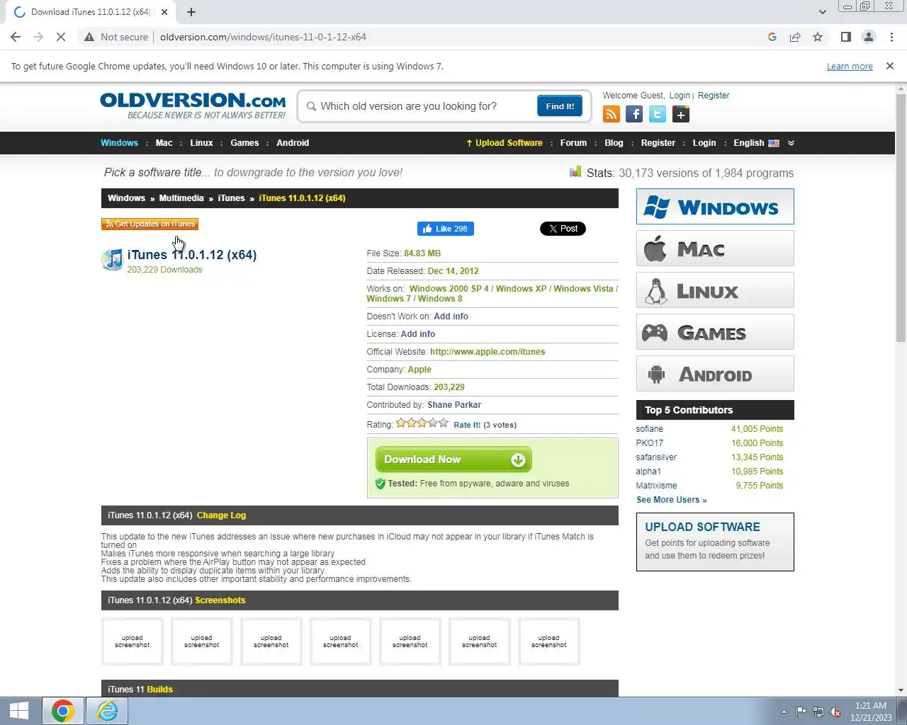The height and width of the screenshot is (725, 907).
Task: Click the Action Center flag icon
Action: point(801,712)
